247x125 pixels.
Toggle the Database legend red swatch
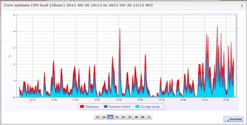coord(82,107)
